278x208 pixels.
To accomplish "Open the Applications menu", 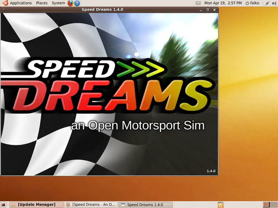I will click(x=21, y=3).
